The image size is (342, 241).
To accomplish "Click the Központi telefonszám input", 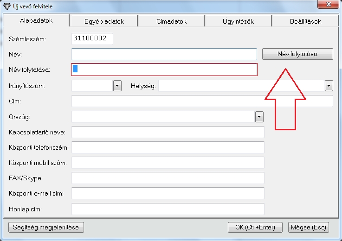I will [168, 147].
